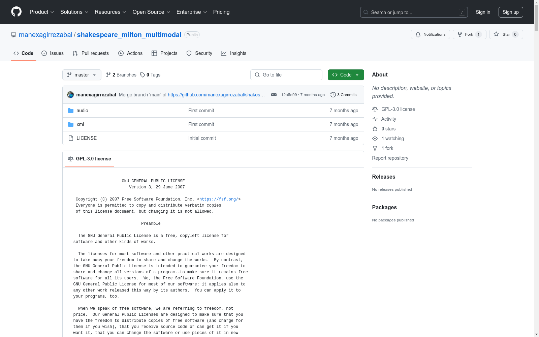Click the license scale icon in About
This screenshot has width=539, height=337.
pos(375,109)
